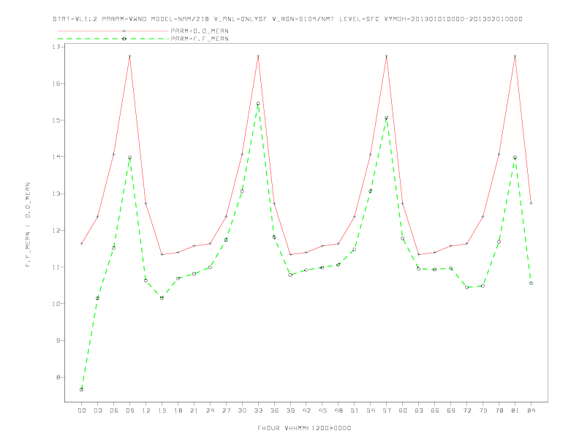Click y-axis tick label 12

(x=56, y=231)
